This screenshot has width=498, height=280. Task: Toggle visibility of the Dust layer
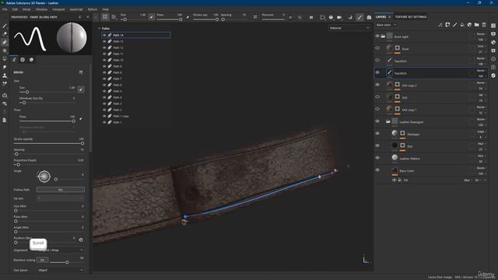pos(377,48)
